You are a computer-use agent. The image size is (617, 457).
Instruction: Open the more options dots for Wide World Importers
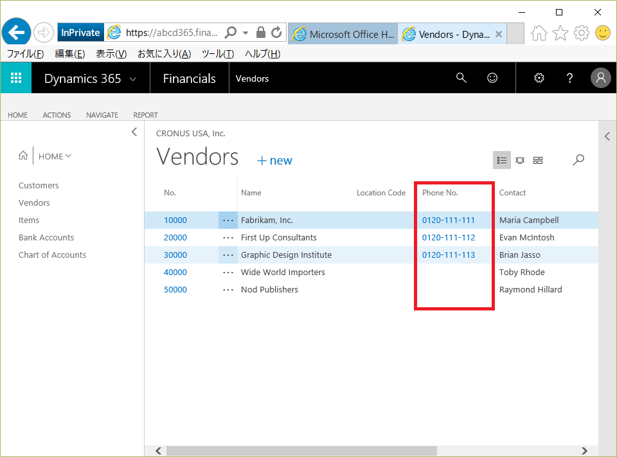click(x=228, y=273)
